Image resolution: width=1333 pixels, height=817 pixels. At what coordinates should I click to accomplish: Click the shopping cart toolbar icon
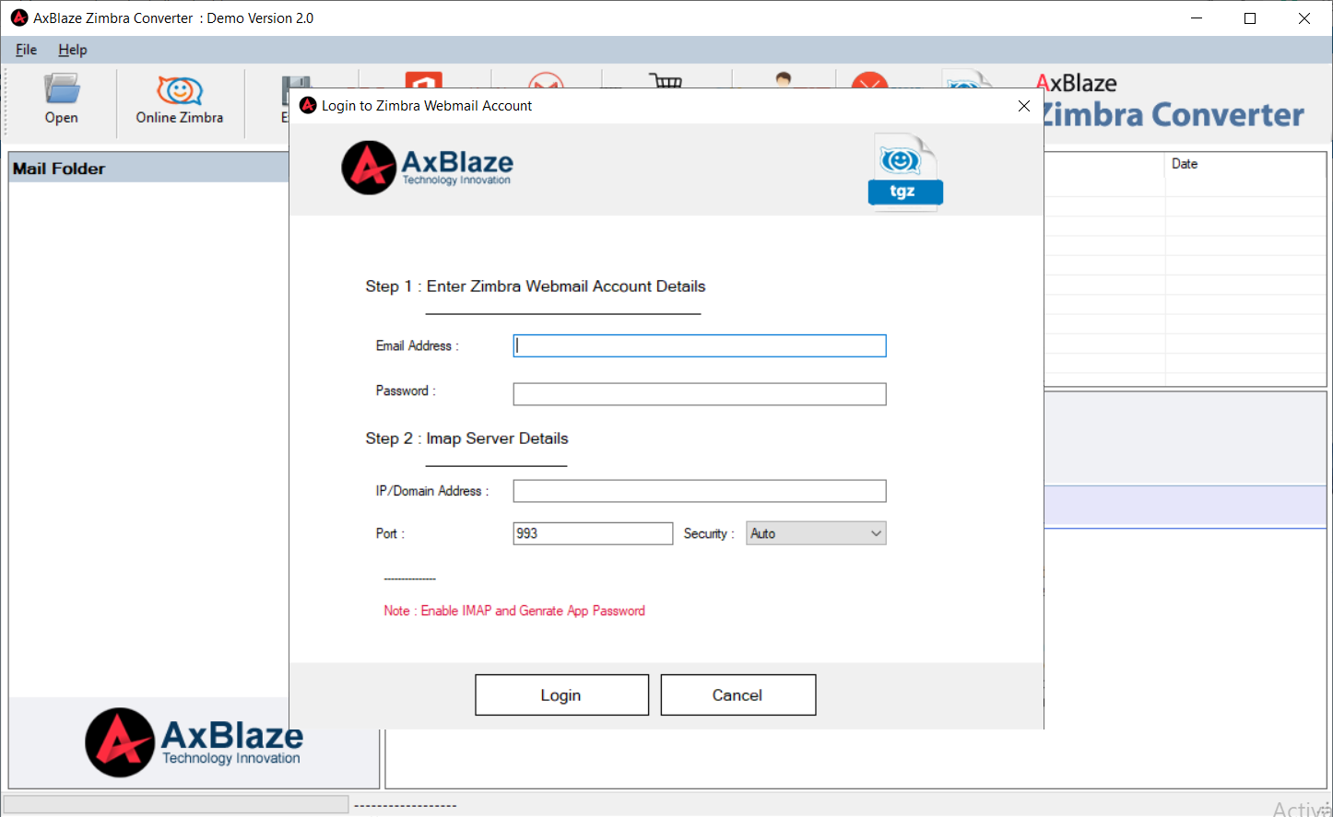pos(666,80)
